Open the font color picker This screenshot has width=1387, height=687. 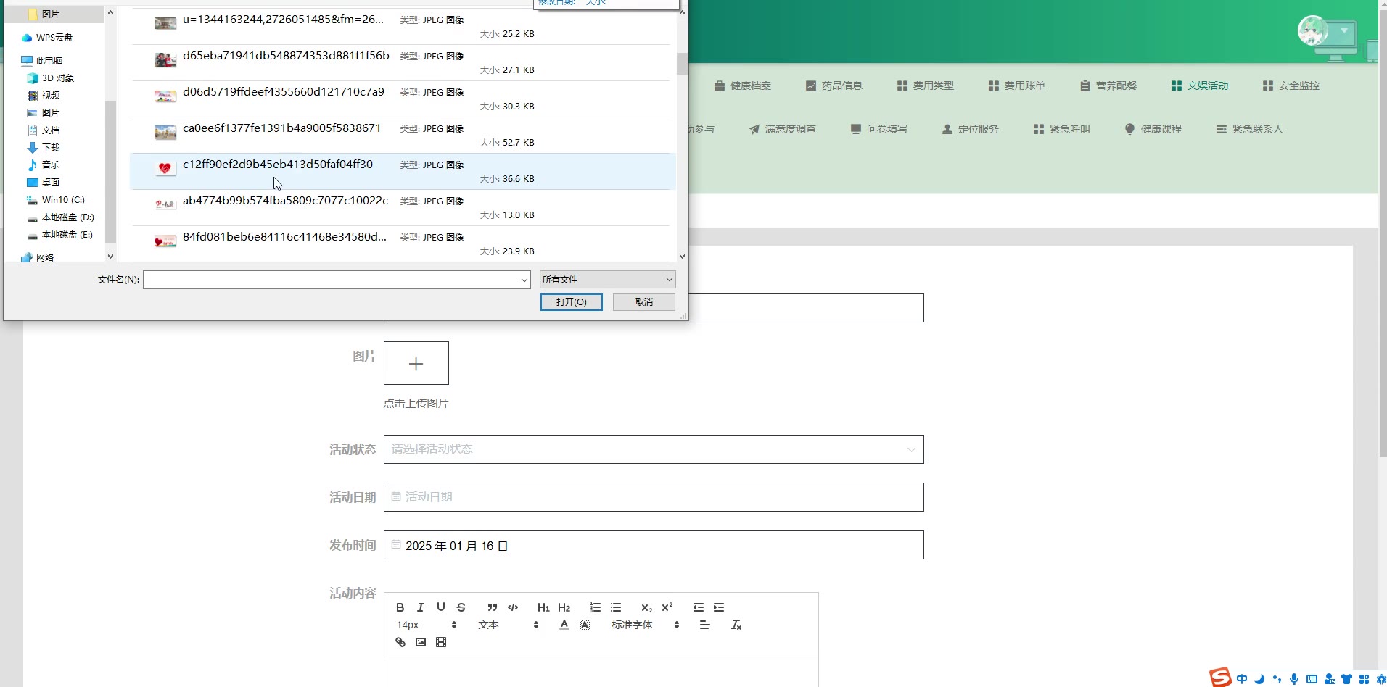point(564,625)
